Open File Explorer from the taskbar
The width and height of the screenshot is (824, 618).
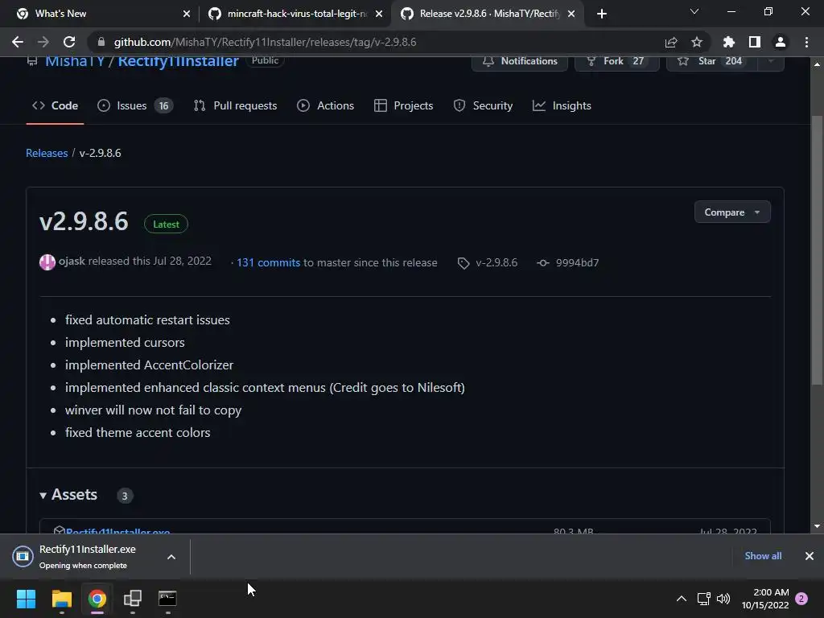(x=61, y=599)
